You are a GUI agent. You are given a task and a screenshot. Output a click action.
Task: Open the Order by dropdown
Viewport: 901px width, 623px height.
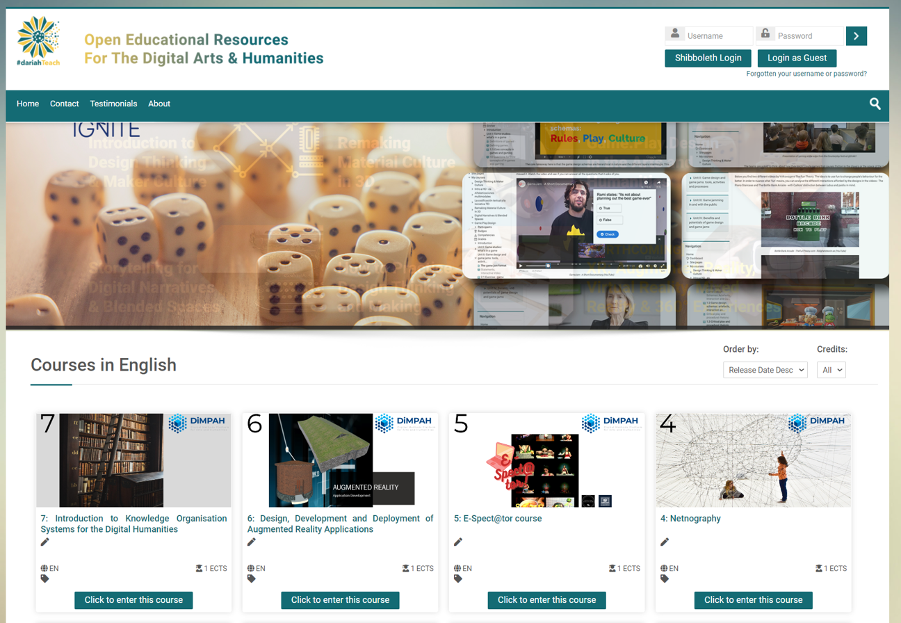[765, 370]
